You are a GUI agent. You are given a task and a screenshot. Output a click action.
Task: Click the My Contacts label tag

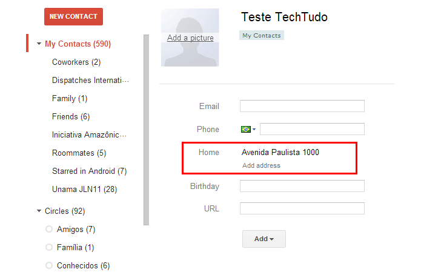coord(262,36)
